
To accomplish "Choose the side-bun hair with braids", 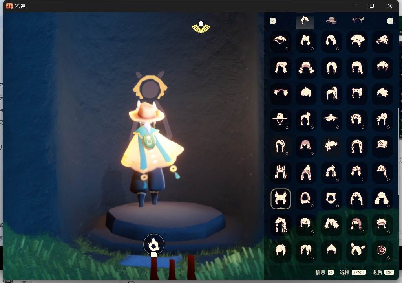I will (x=306, y=120).
